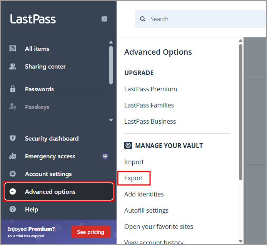The image size is (267, 245).
Task: Click the Account settings gear icon
Action: [x=13, y=174]
